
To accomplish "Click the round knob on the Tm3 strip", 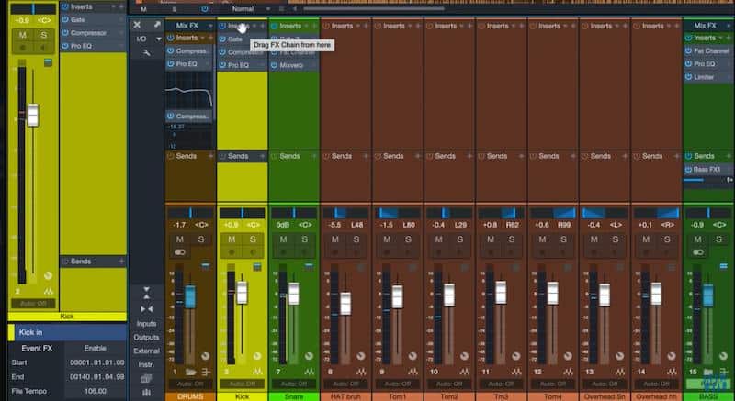I will pos(516,357).
